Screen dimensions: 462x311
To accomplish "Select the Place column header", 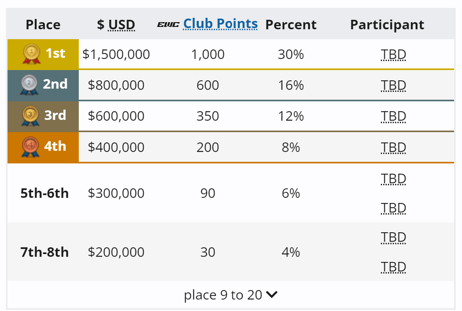I will (x=43, y=24).
